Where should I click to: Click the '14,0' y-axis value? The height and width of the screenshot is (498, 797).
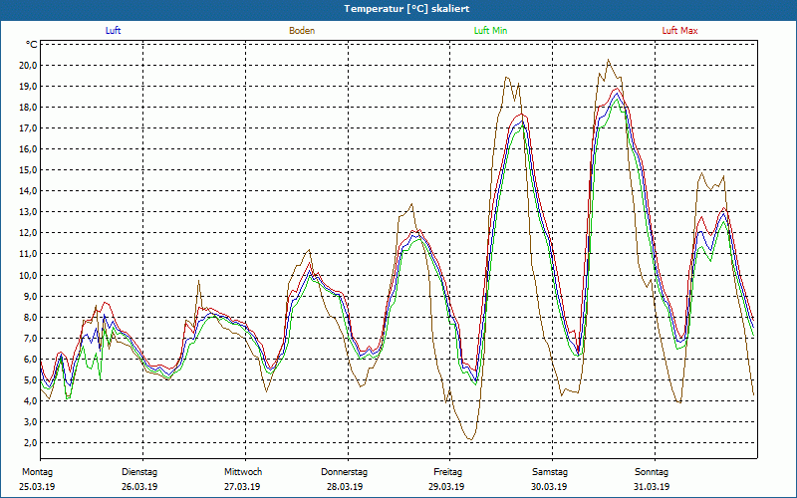point(28,191)
